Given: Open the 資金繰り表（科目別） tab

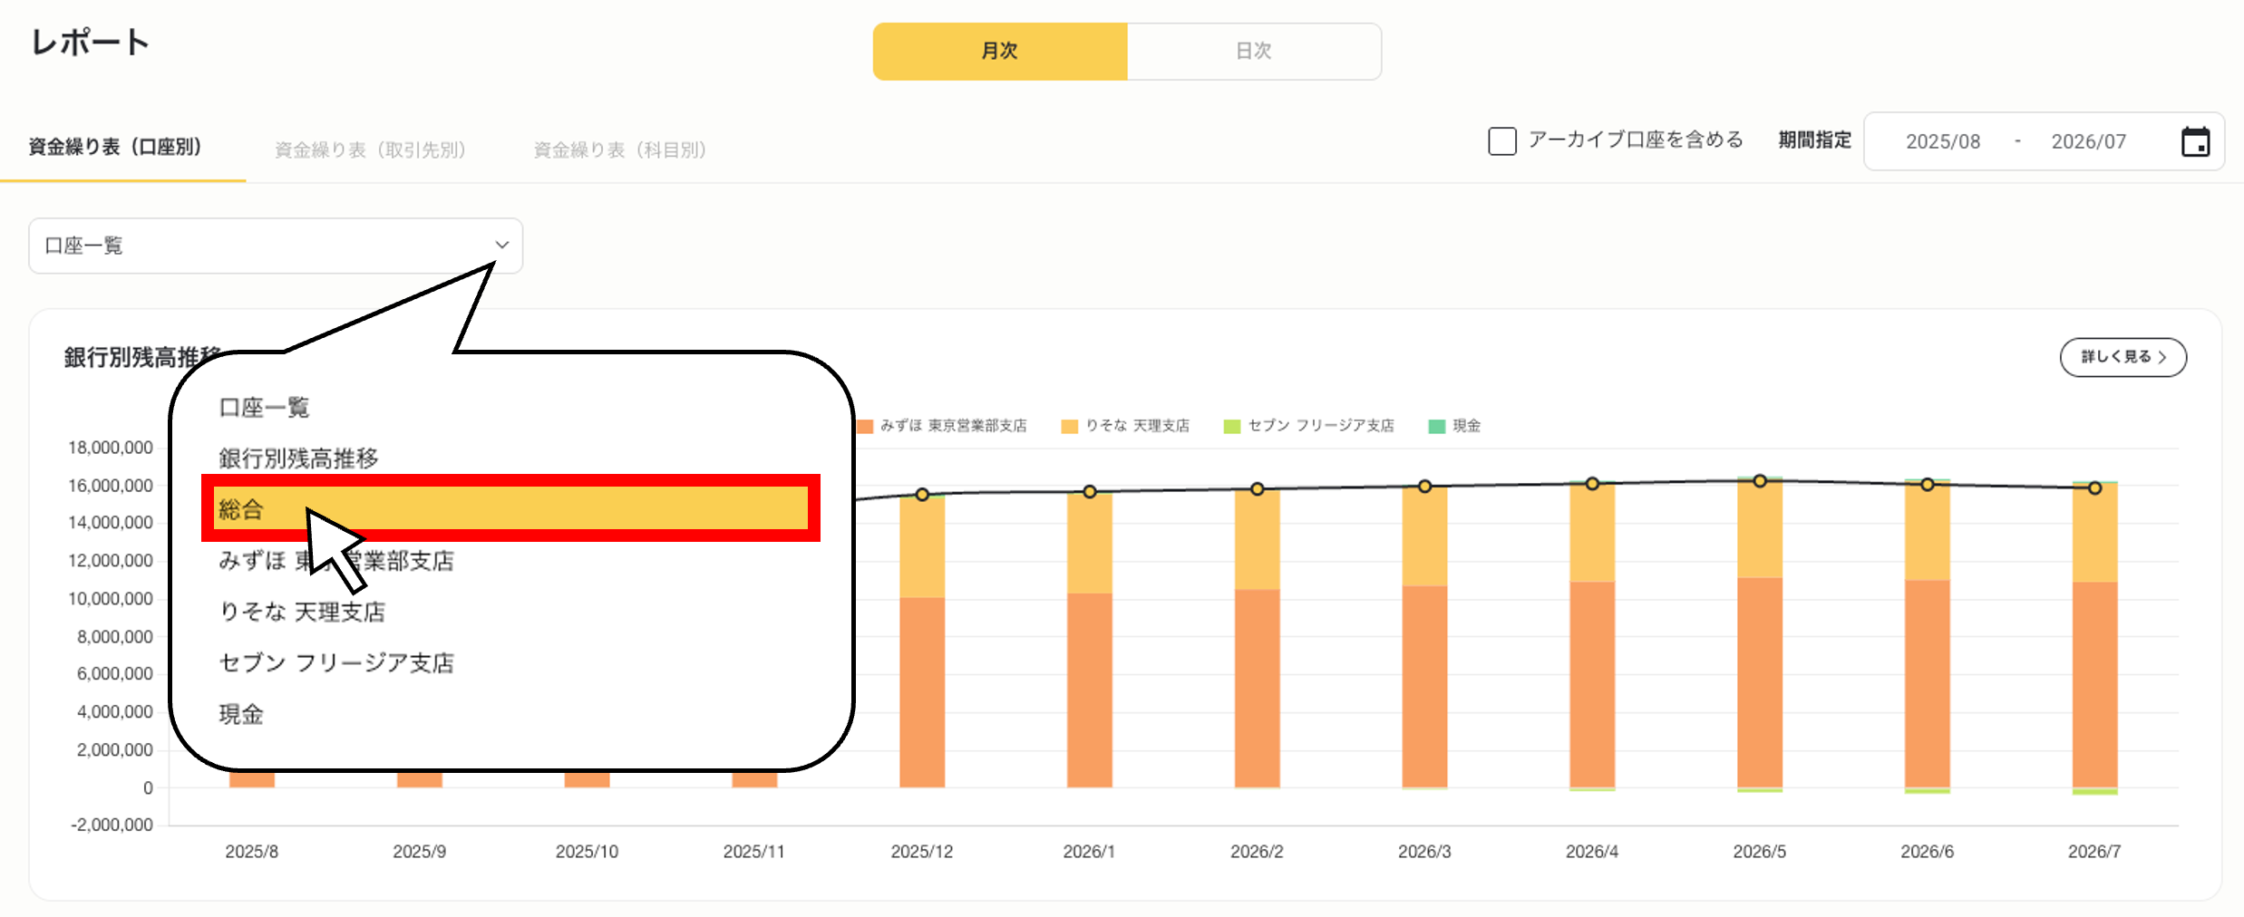Looking at the screenshot, I should coord(619,150).
